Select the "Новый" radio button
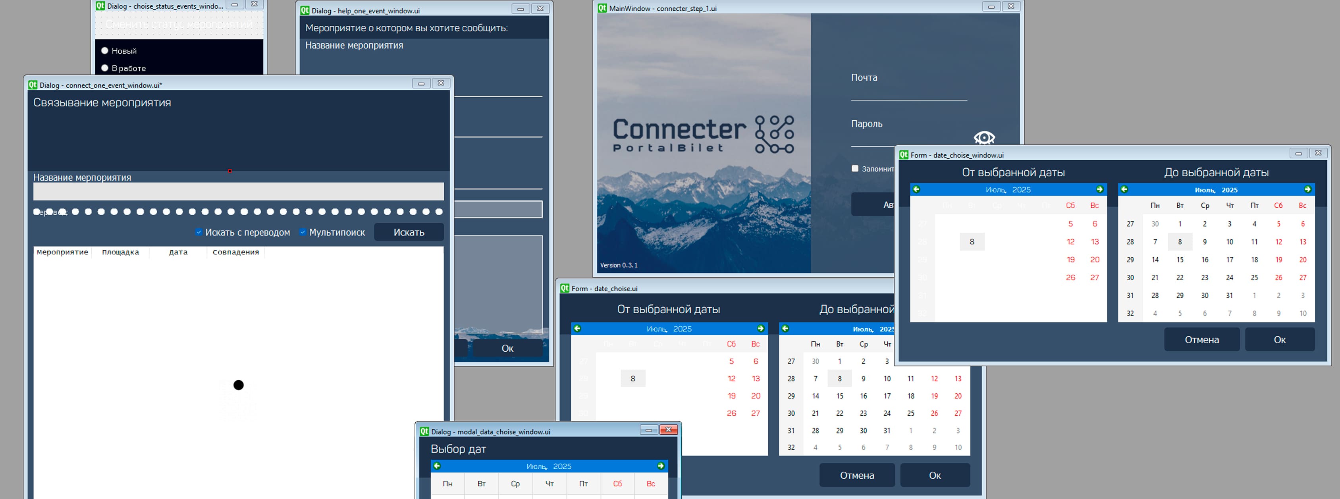 pyautogui.click(x=104, y=50)
